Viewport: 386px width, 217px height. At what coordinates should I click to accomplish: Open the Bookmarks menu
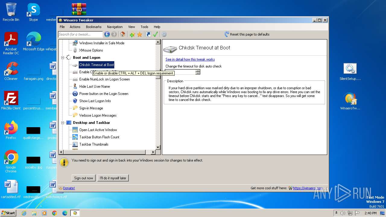pos(93,27)
